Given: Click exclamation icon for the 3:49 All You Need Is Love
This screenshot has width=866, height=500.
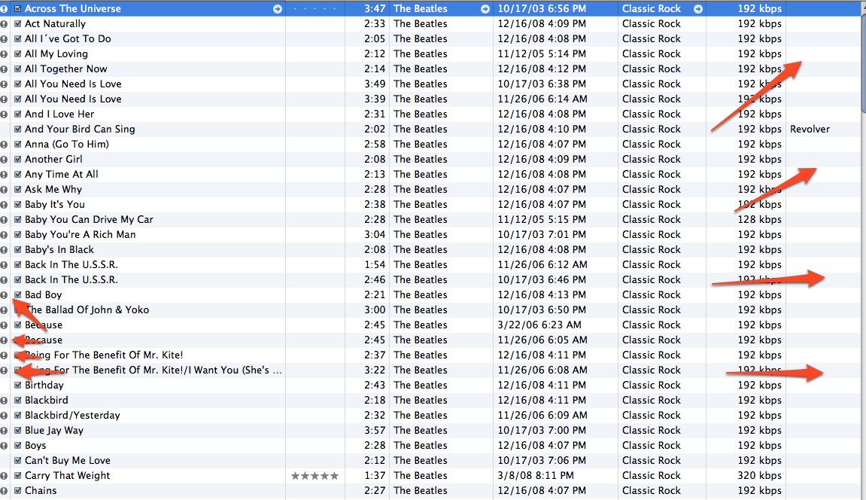Looking at the screenshot, I should tap(4, 84).
